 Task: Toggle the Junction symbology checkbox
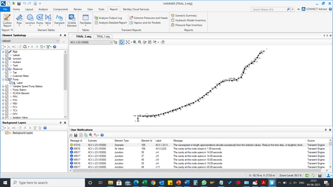point(7,58)
